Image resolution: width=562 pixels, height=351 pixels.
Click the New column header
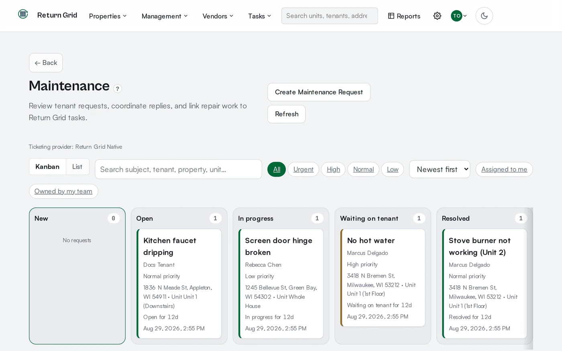coord(41,219)
